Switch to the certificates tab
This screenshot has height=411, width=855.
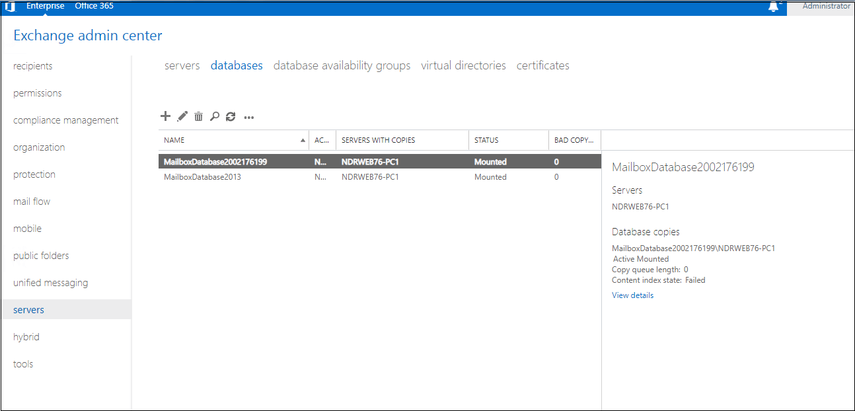click(543, 65)
